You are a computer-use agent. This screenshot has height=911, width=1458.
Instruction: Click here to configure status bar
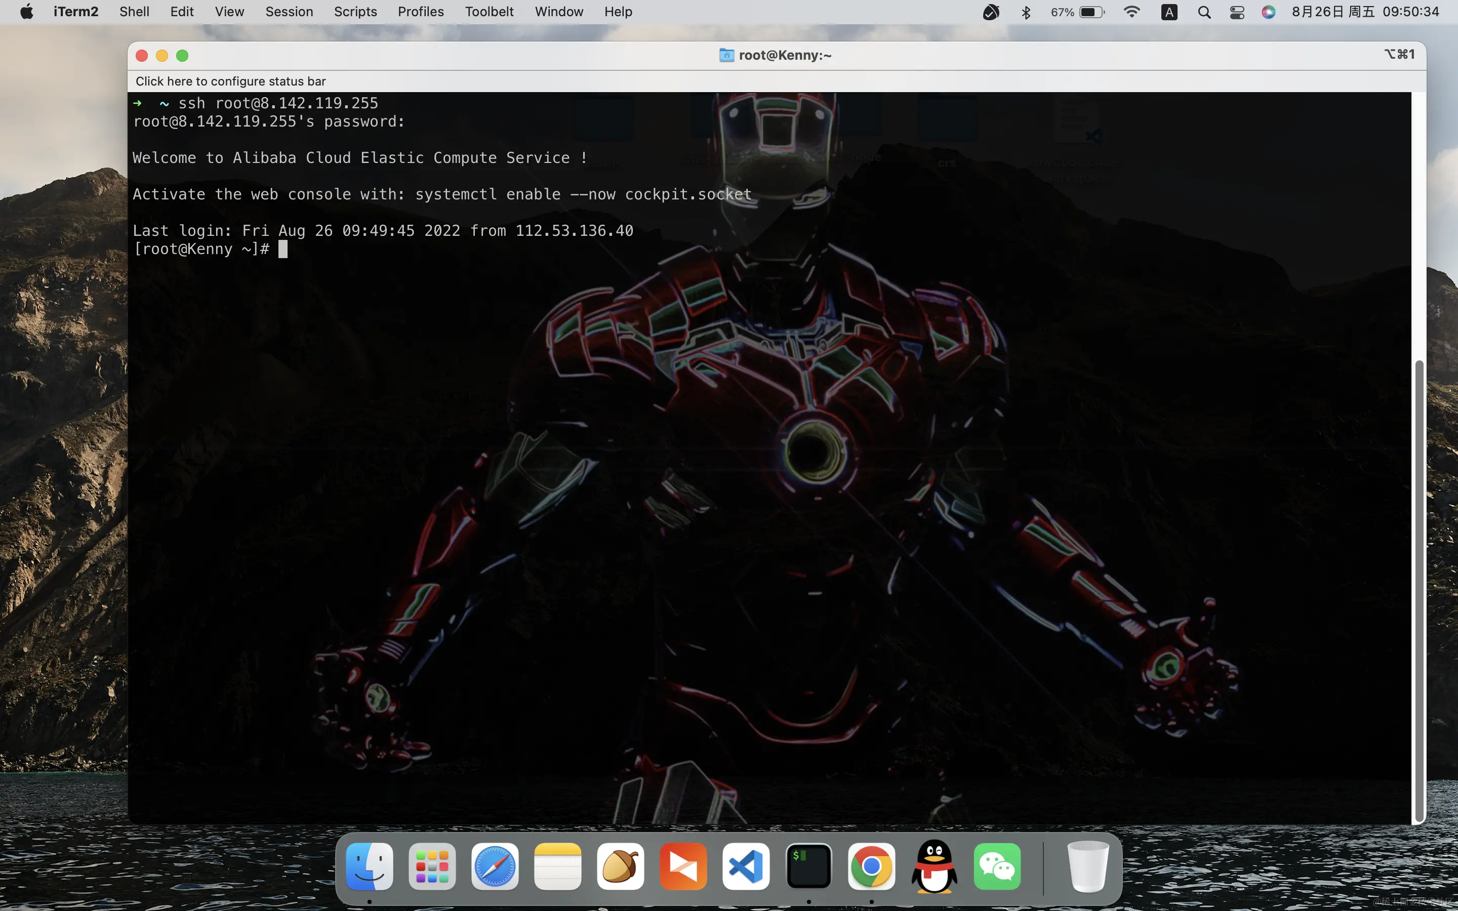click(x=231, y=81)
